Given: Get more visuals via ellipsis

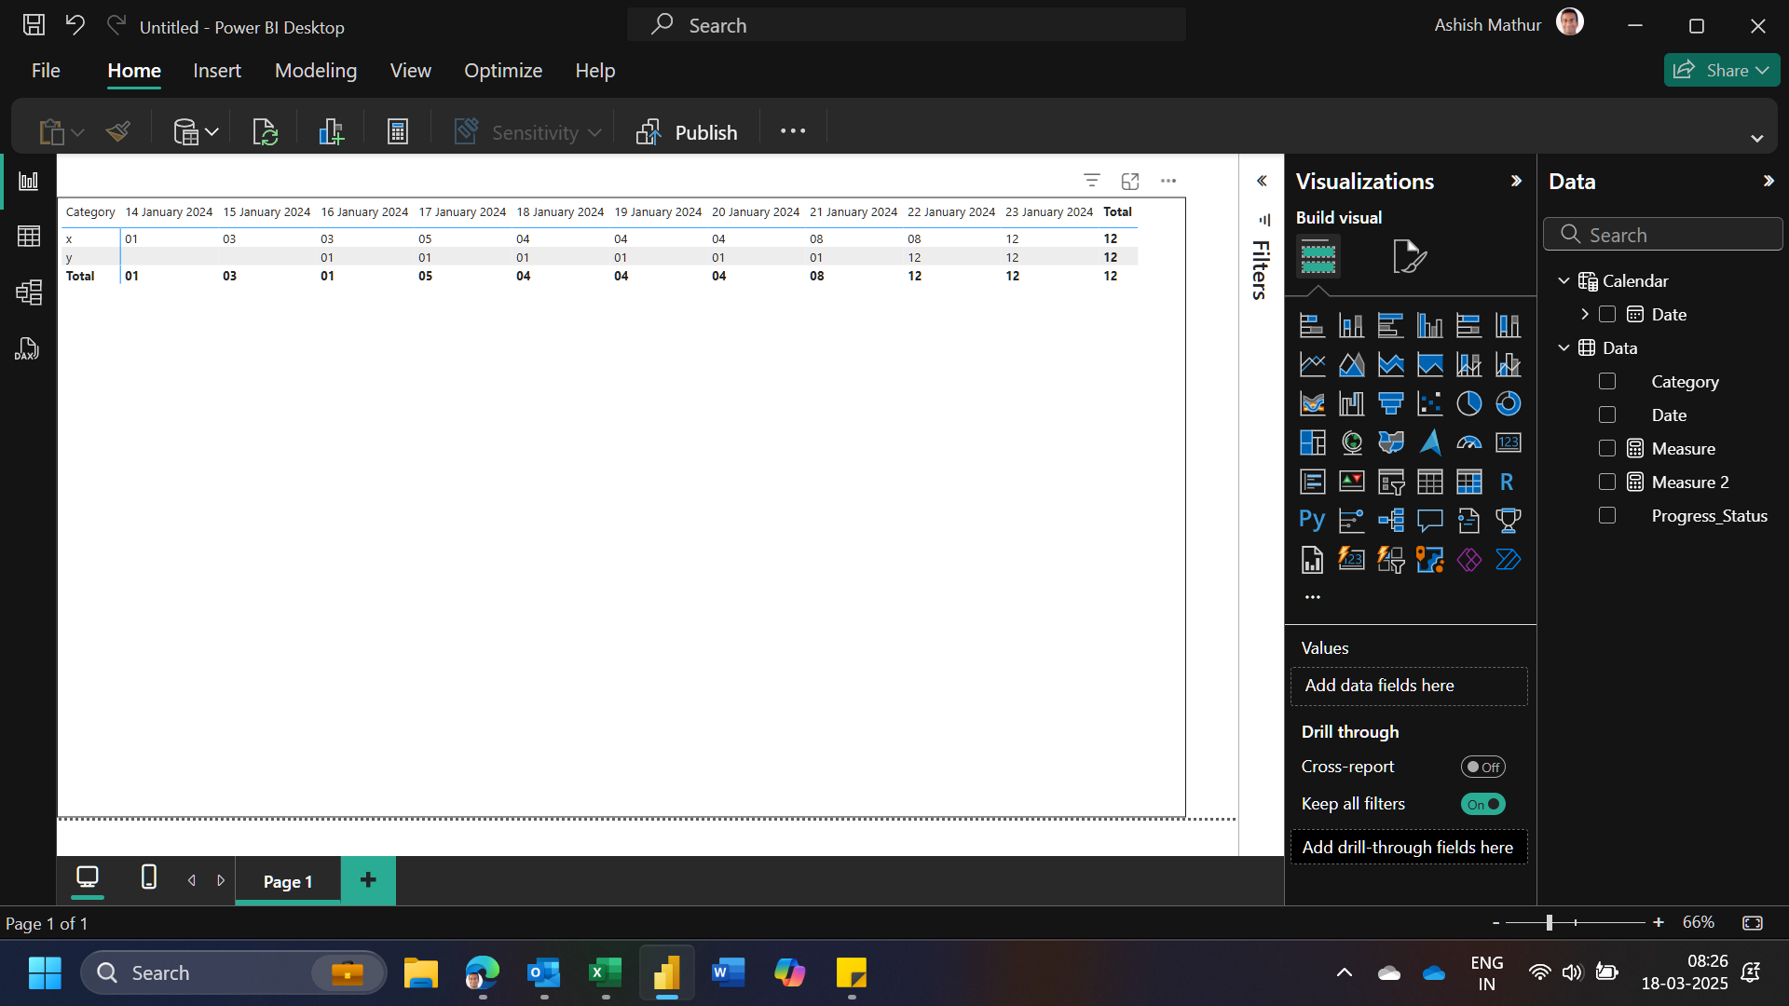Looking at the screenshot, I should pos(1313,597).
